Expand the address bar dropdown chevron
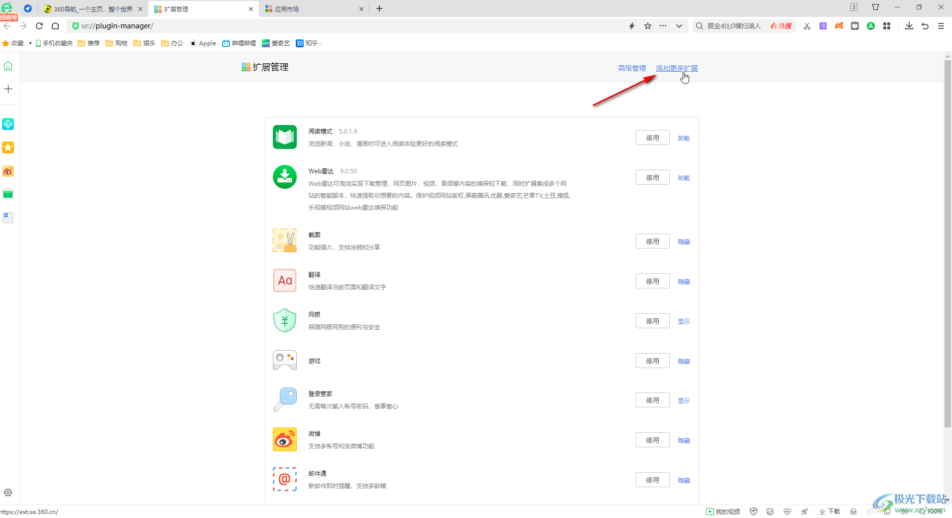Image resolution: width=952 pixels, height=518 pixels. [679, 26]
